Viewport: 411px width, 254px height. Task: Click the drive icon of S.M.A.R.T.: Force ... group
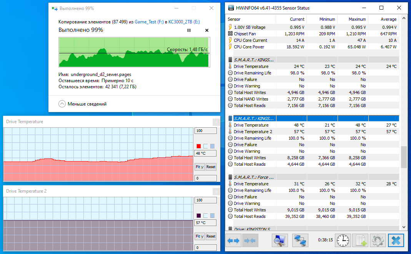click(x=230, y=177)
